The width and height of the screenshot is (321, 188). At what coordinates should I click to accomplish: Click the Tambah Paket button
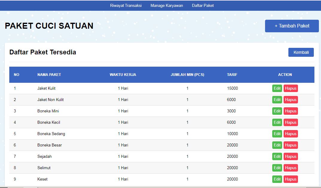(291, 26)
